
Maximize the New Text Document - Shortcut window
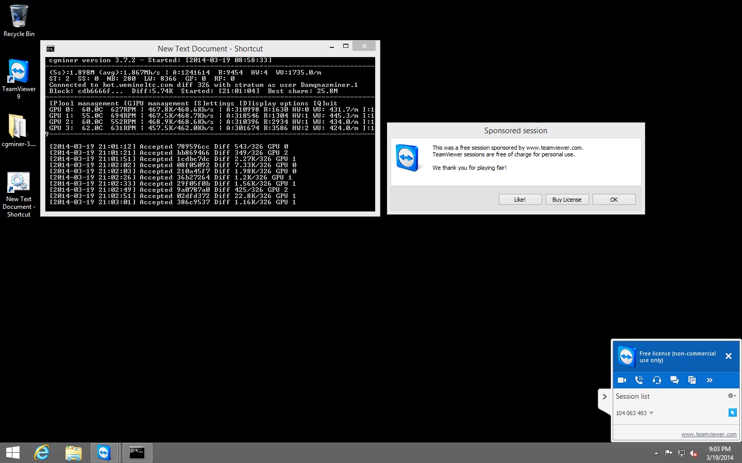[x=346, y=46]
